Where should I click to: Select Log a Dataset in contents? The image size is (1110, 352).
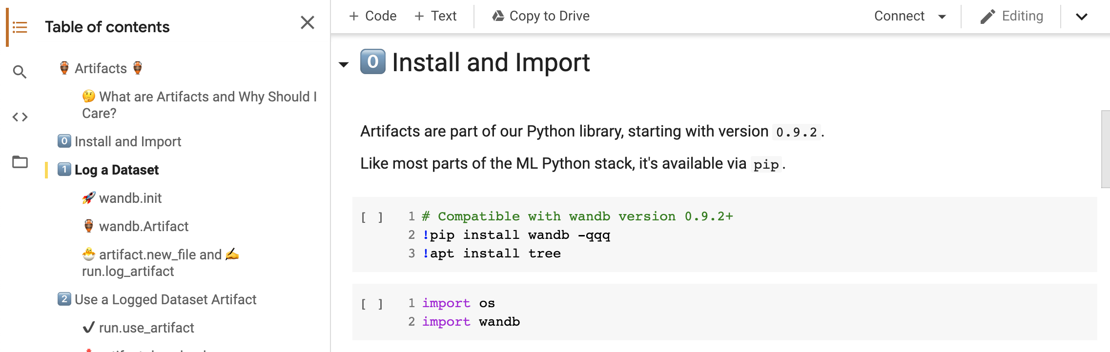(108, 170)
